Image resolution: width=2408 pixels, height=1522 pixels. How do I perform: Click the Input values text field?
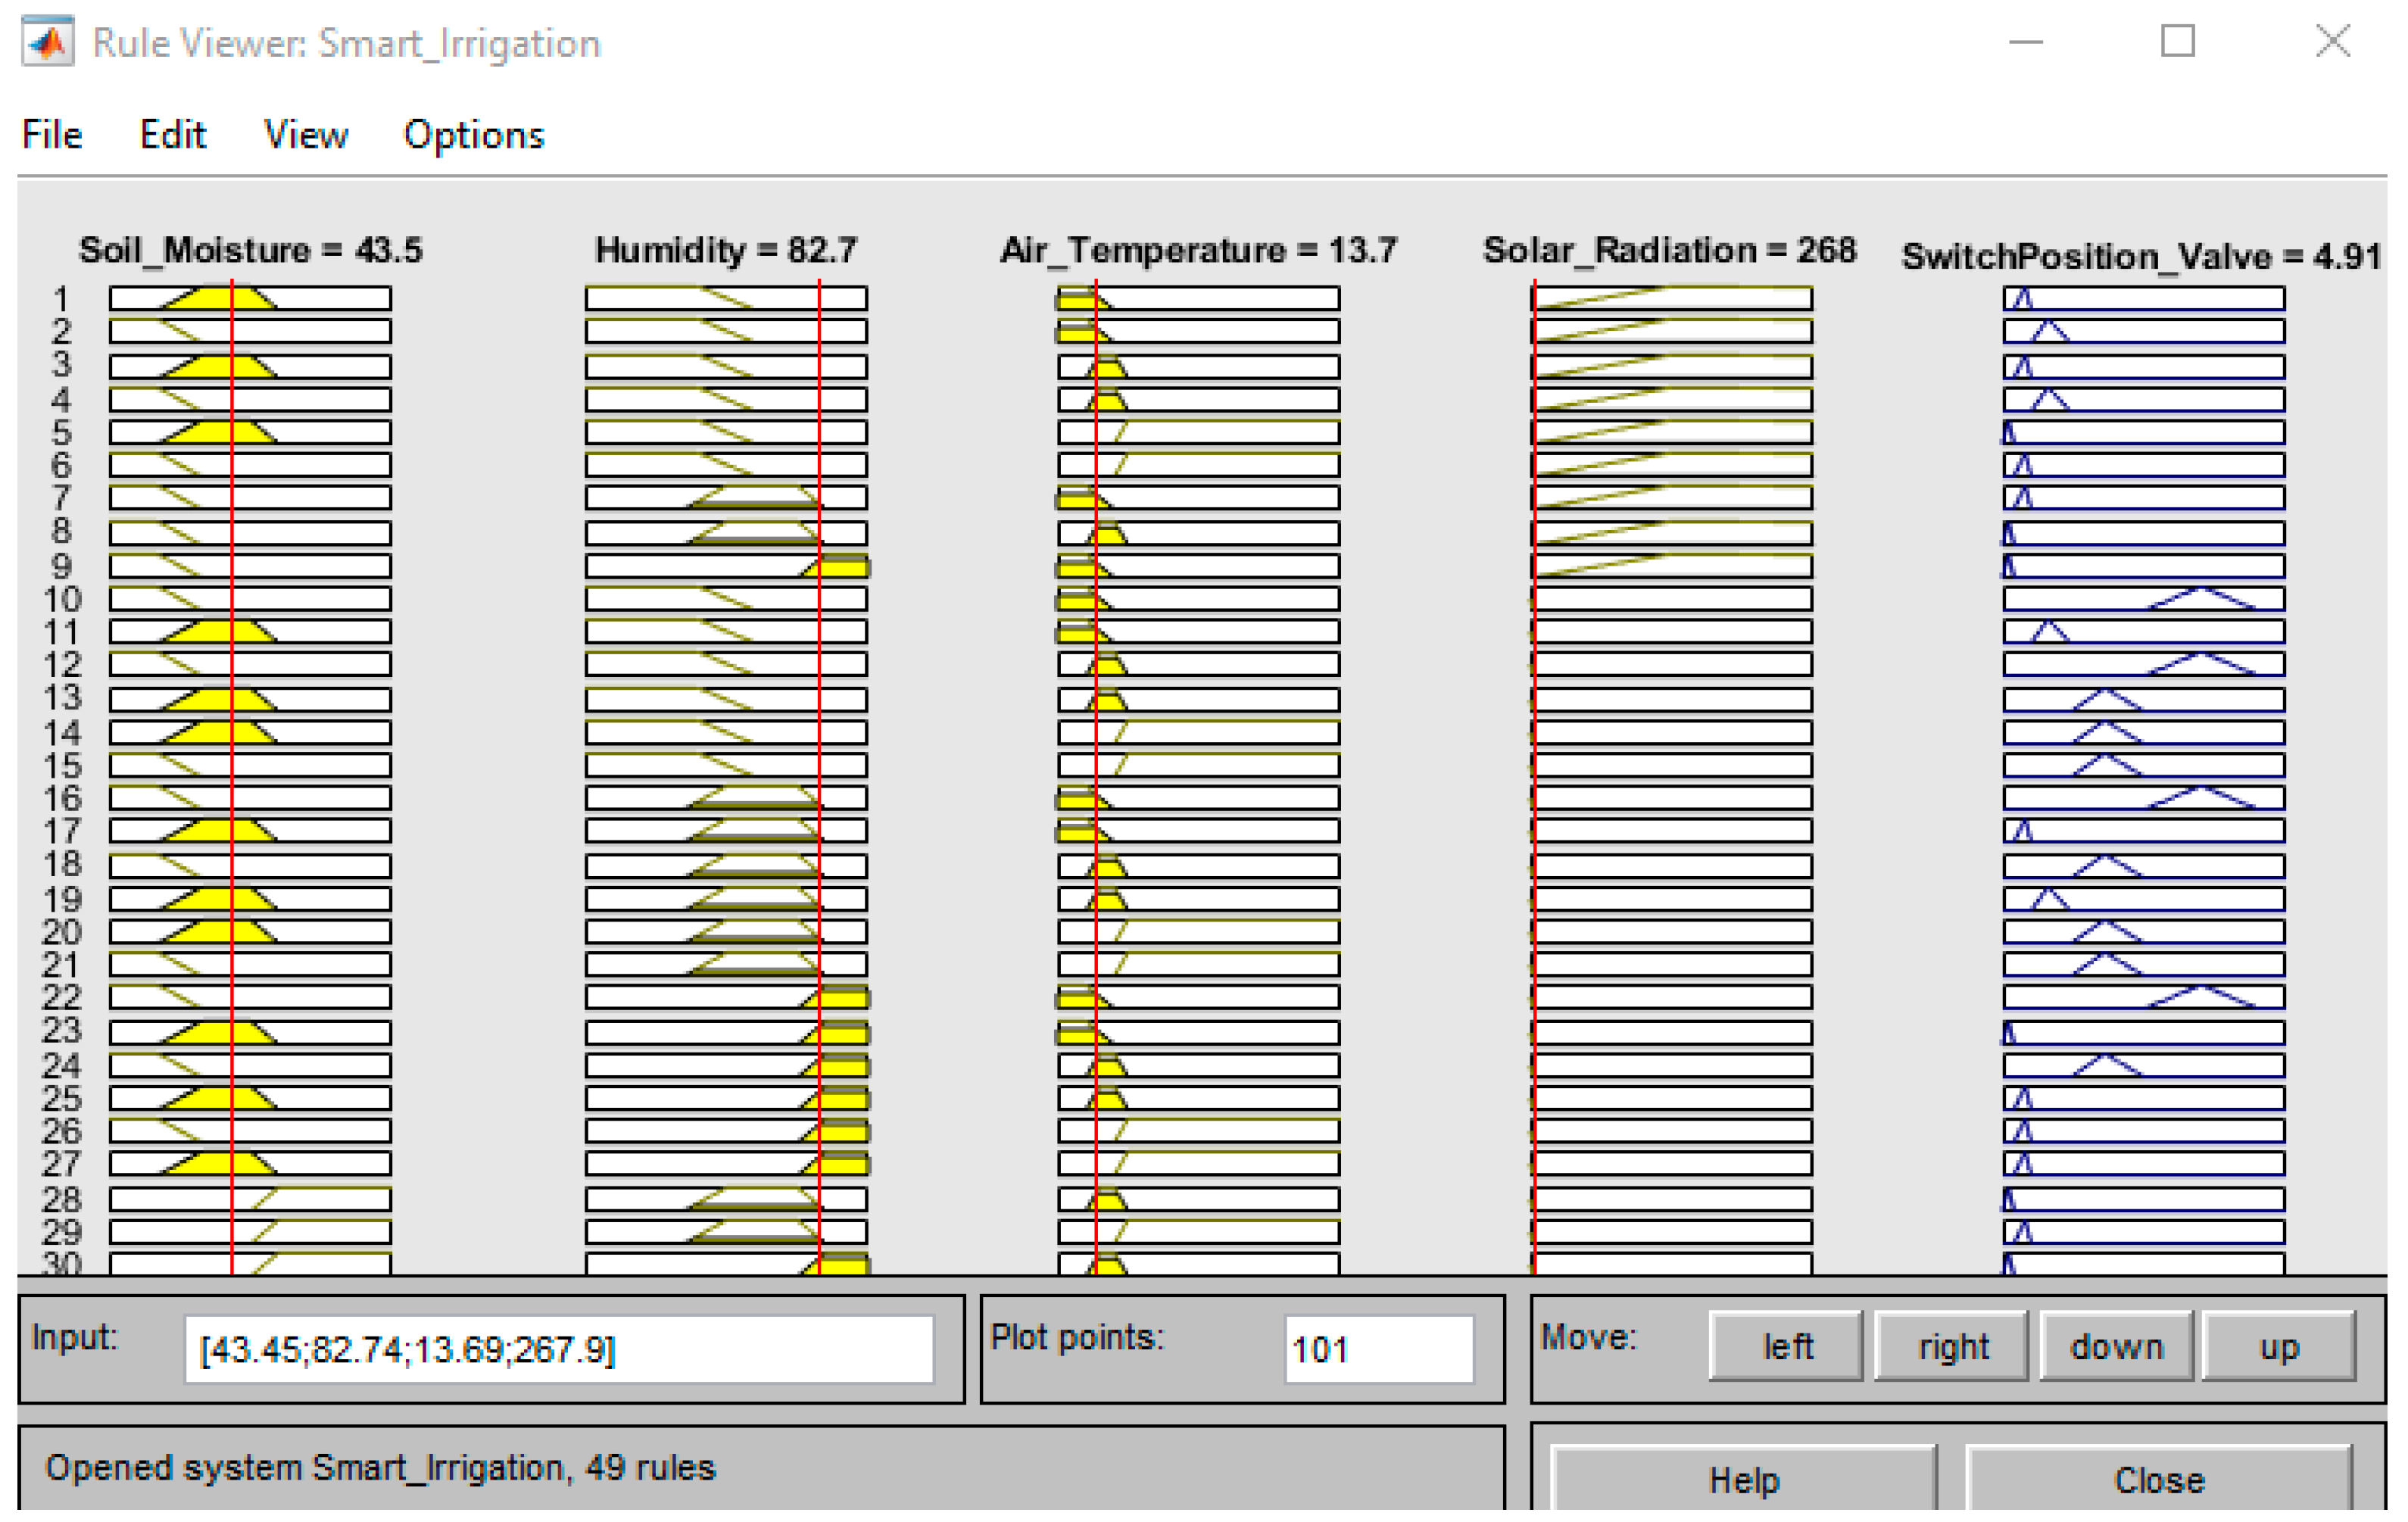click(x=558, y=1349)
